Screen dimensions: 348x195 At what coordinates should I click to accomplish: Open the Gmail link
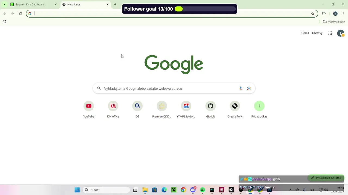305,33
